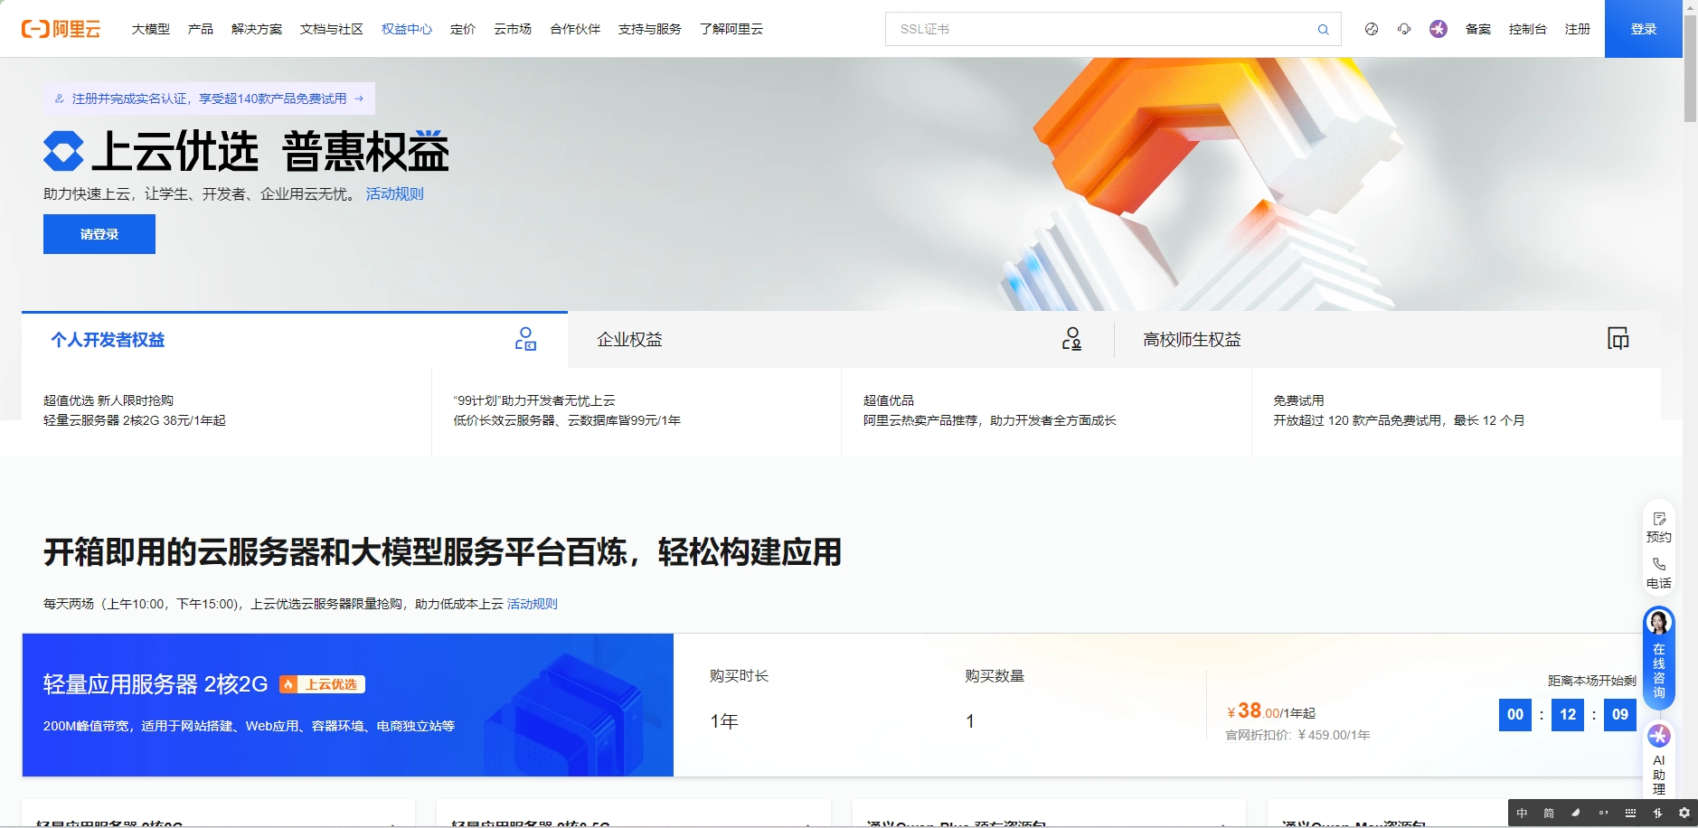Open the "99计划" developer card
Screen dimensions: 1698x828
tap(637, 411)
